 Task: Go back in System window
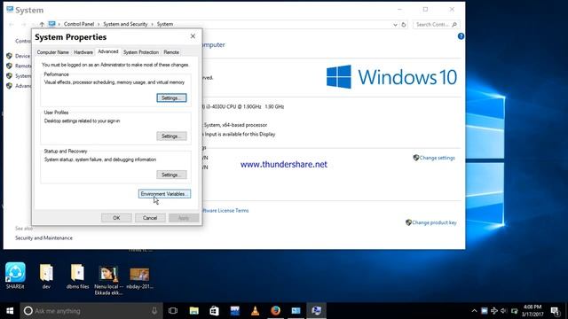tap(12, 24)
